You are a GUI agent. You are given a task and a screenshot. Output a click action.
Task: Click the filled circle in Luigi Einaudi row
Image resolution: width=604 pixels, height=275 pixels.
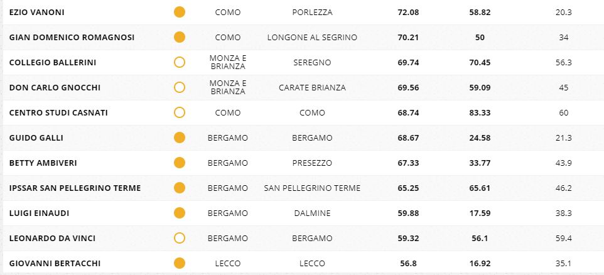pyautogui.click(x=180, y=213)
